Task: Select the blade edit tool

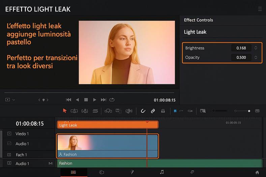Action: pos(95,111)
